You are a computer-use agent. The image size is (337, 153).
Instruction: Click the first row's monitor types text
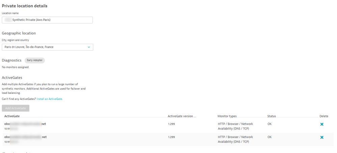(x=235, y=126)
